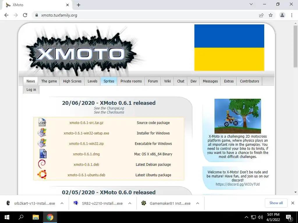Open the notification center icon
Viewport: 298px width, 223px height.
(289, 217)
